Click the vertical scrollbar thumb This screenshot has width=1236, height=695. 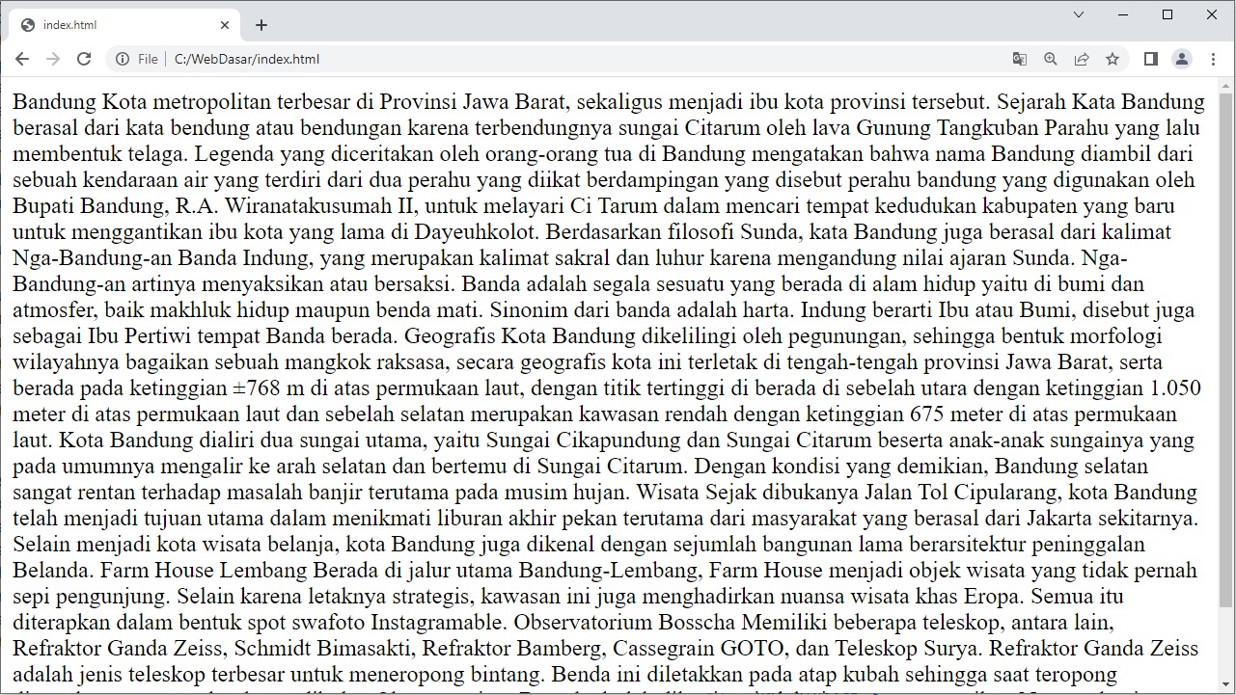coord(1226,347)
